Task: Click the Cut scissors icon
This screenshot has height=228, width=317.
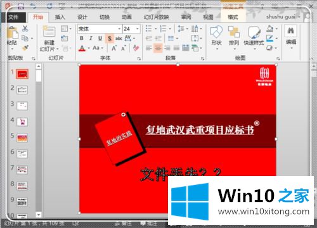Action: click(25, 28)
